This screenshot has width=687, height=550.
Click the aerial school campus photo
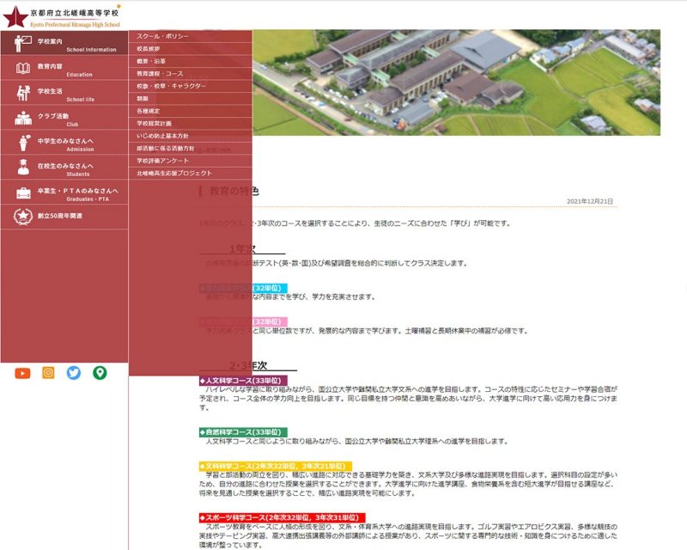point(464,82)
